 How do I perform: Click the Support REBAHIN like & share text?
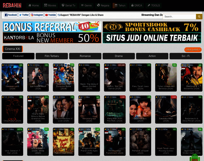point(82,15)
